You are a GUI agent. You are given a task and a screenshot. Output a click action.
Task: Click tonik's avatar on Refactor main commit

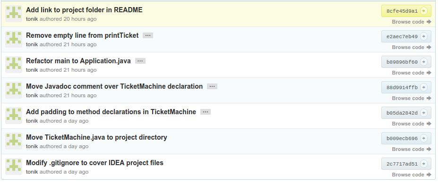14,65
